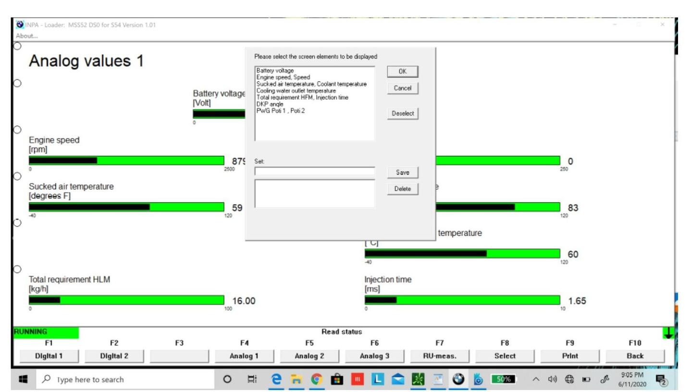The image size is (692, 392).
Task: Click the Deselect button
Action: (403, 114)
